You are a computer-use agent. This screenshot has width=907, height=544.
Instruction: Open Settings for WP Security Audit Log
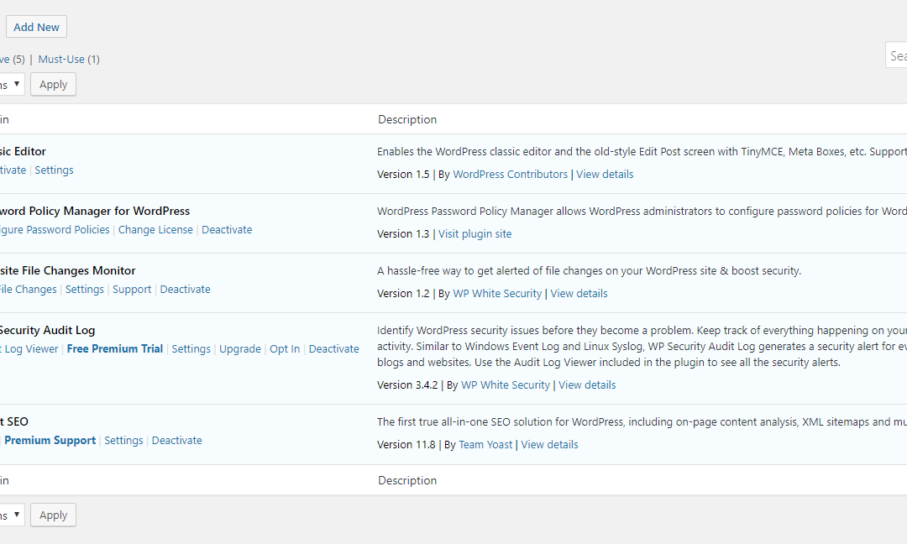(191, 348)
